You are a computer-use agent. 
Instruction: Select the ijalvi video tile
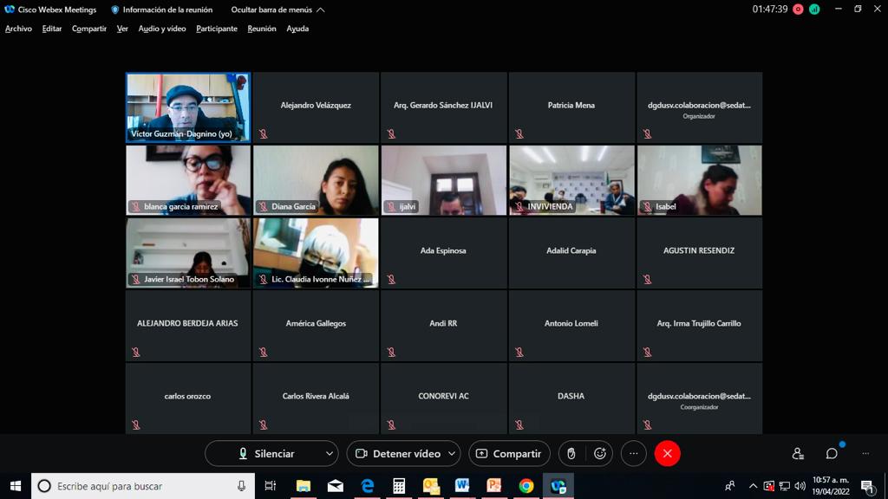tap(444, 180)
